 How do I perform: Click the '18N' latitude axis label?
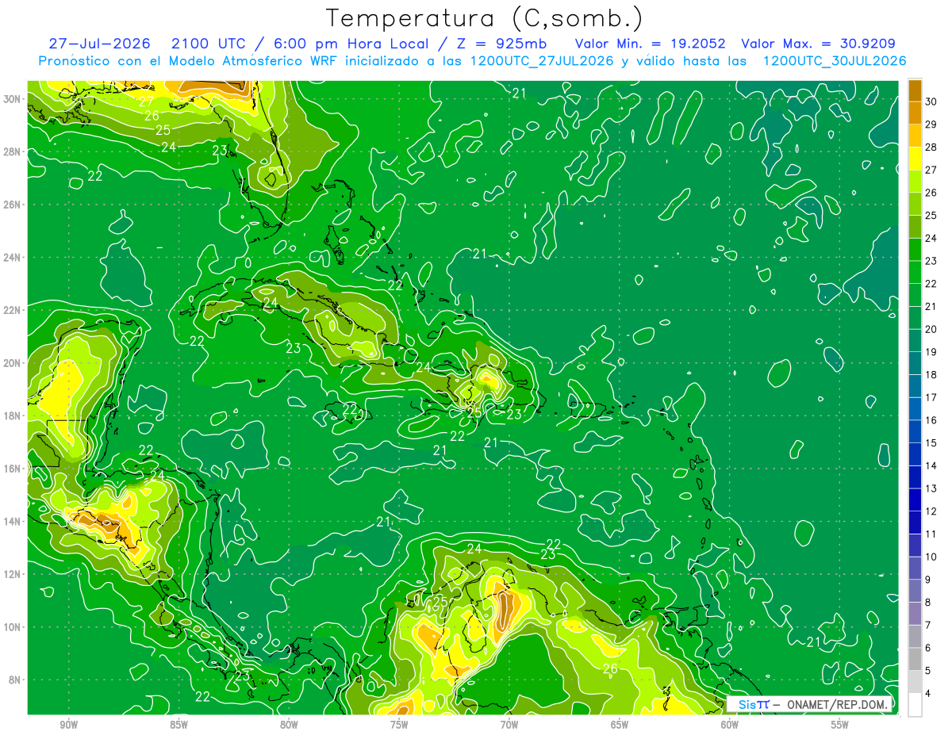pos(13,415)
